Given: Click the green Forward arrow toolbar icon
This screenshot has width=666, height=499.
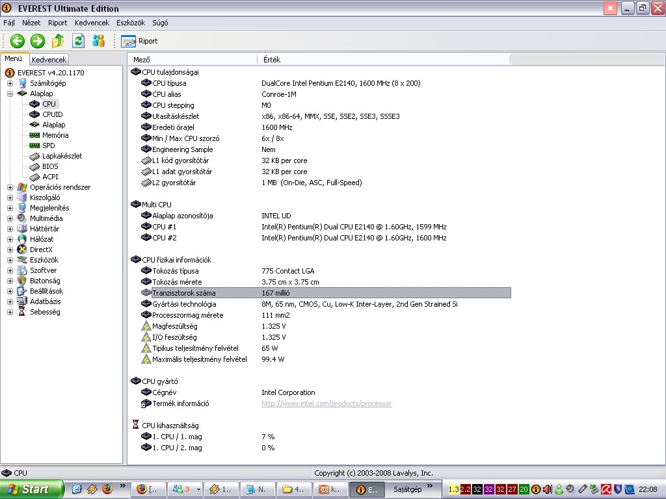Looking at the screenshot, I should [x=37, y=41].
